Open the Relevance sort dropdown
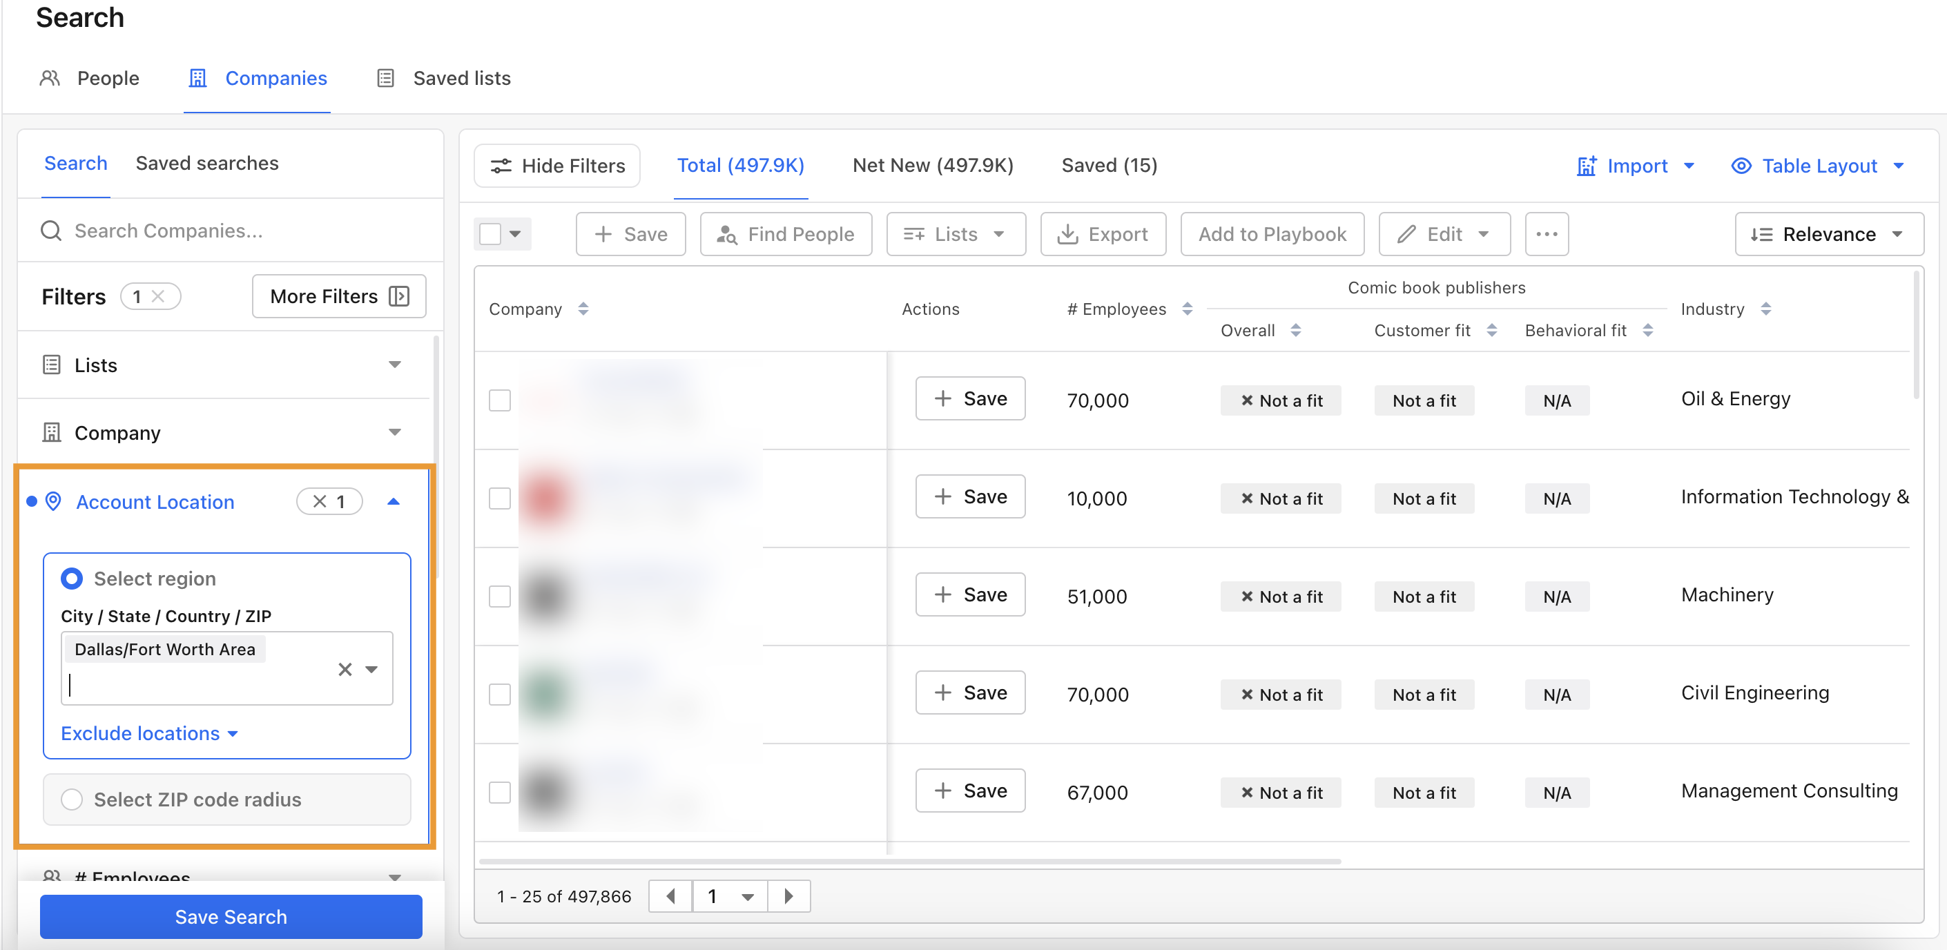Viewport: 1947px width, 950px height. click(x=1829, y=234)
